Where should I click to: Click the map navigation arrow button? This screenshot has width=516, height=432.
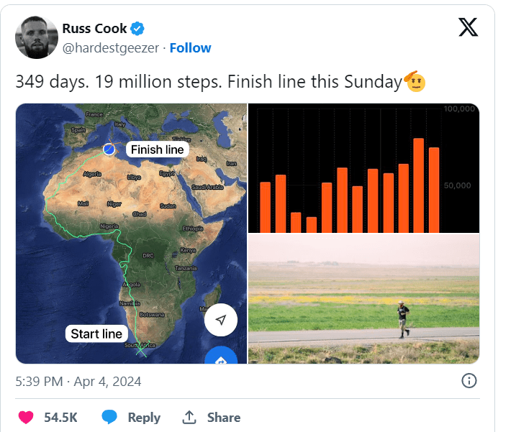click(221, 320)
